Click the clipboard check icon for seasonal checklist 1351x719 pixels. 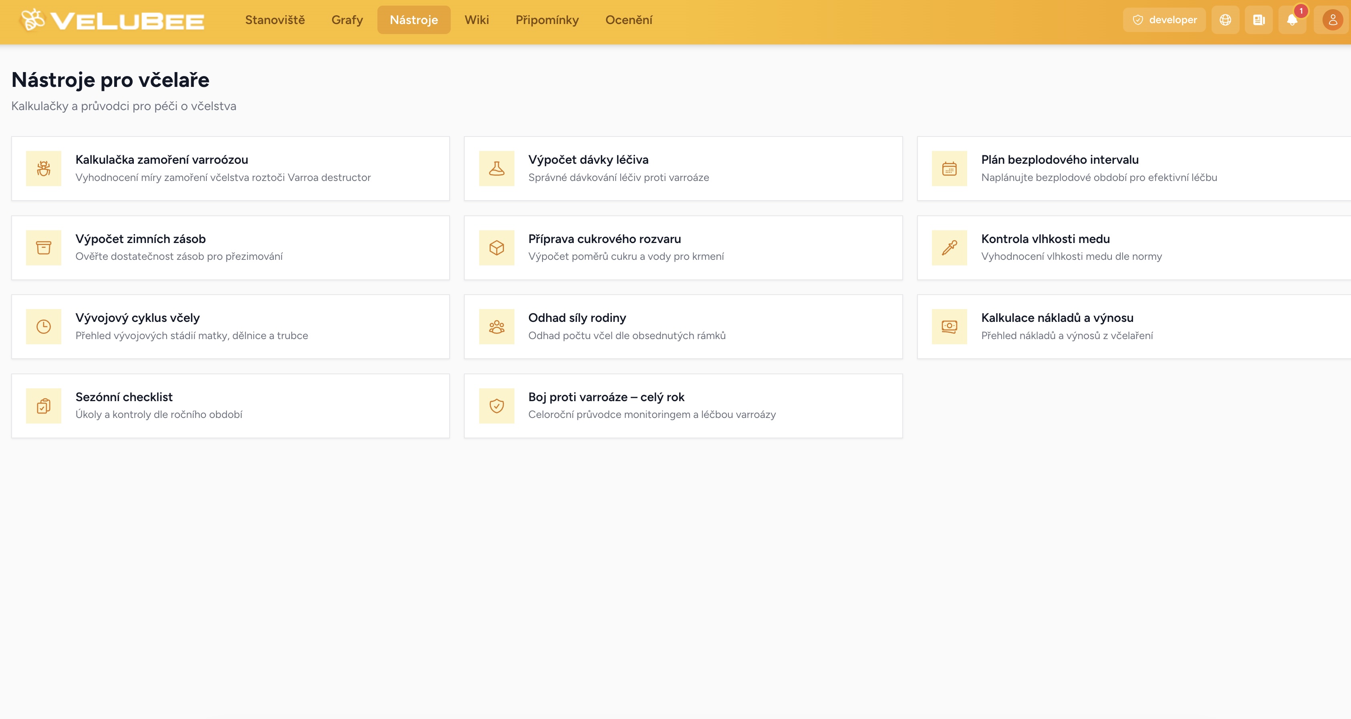[x=44, y=406]
